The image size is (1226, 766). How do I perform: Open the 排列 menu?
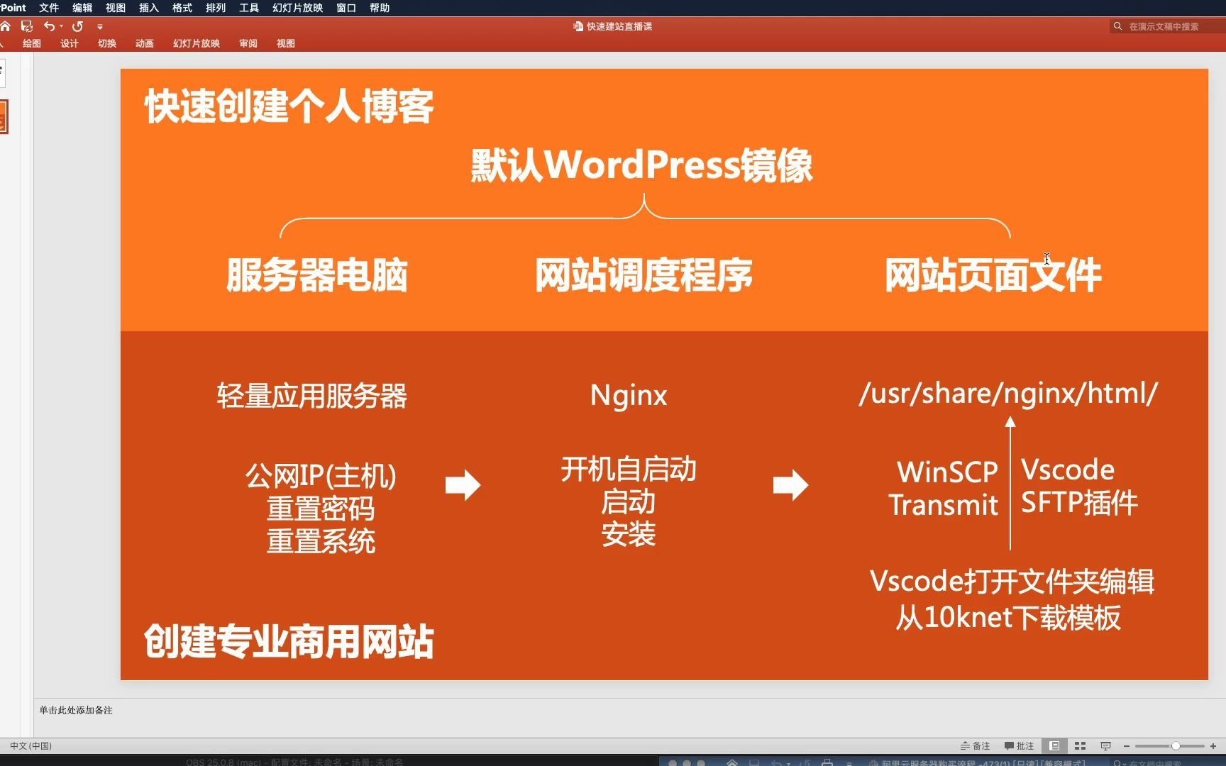[216, 8]
